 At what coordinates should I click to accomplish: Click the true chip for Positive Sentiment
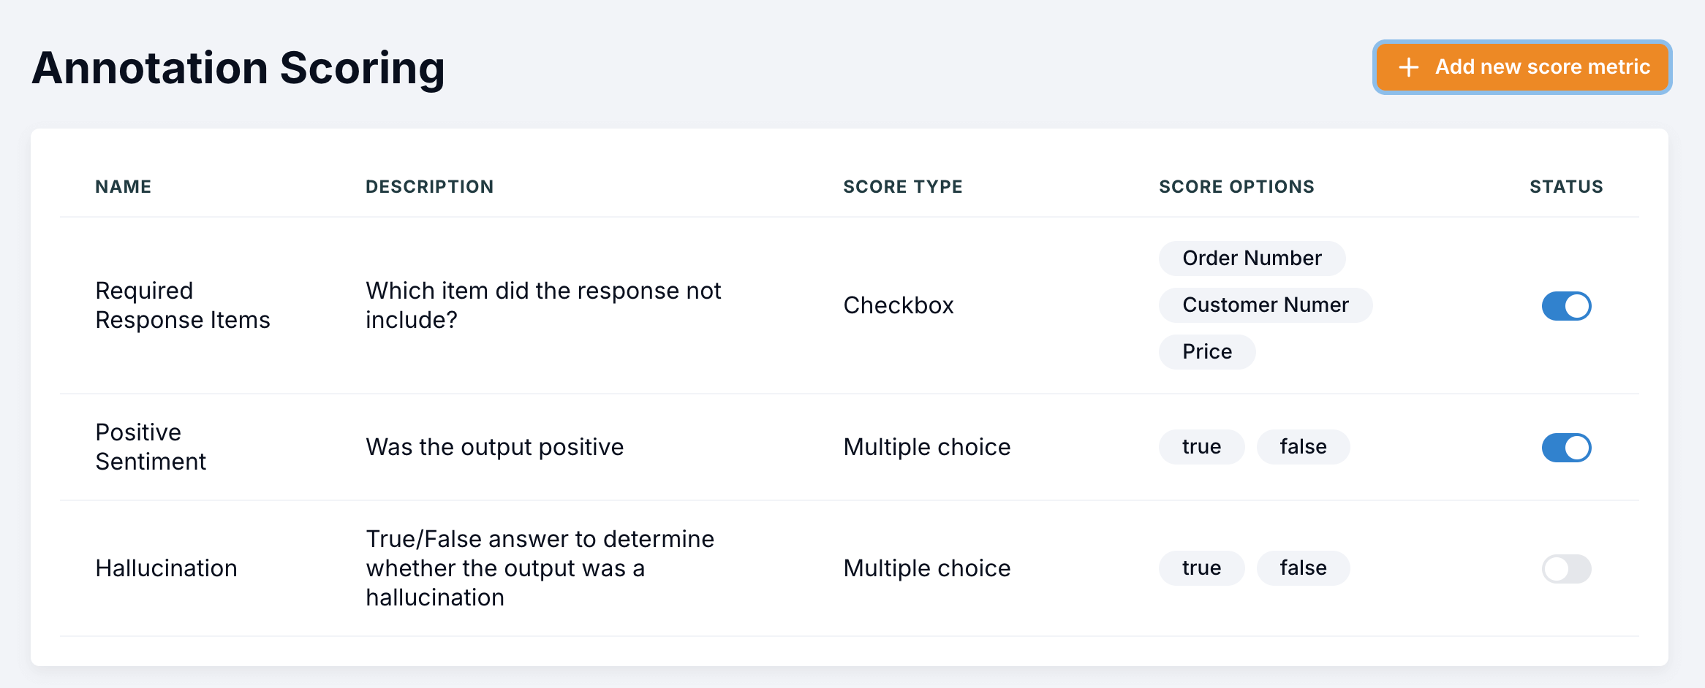[x=1201, y=447]
